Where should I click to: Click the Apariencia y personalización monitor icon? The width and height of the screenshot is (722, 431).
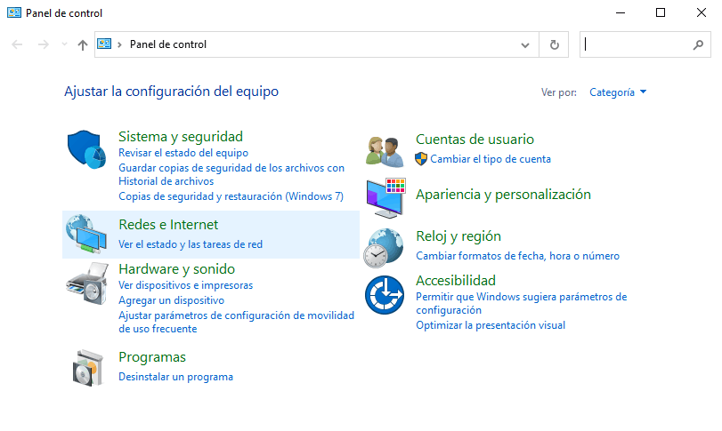click(x=385, y=198)
